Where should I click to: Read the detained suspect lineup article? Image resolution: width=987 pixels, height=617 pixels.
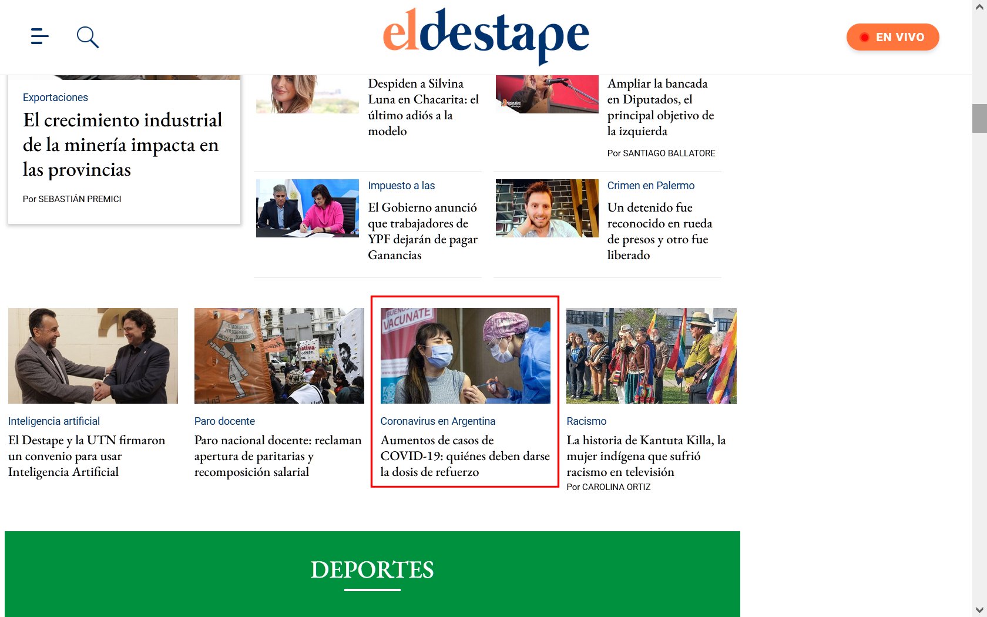(659, 231)
